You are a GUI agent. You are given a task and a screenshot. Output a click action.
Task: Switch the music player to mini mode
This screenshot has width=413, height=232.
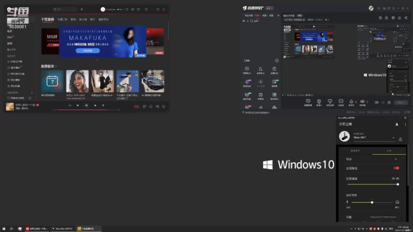(x=147, y=9)
